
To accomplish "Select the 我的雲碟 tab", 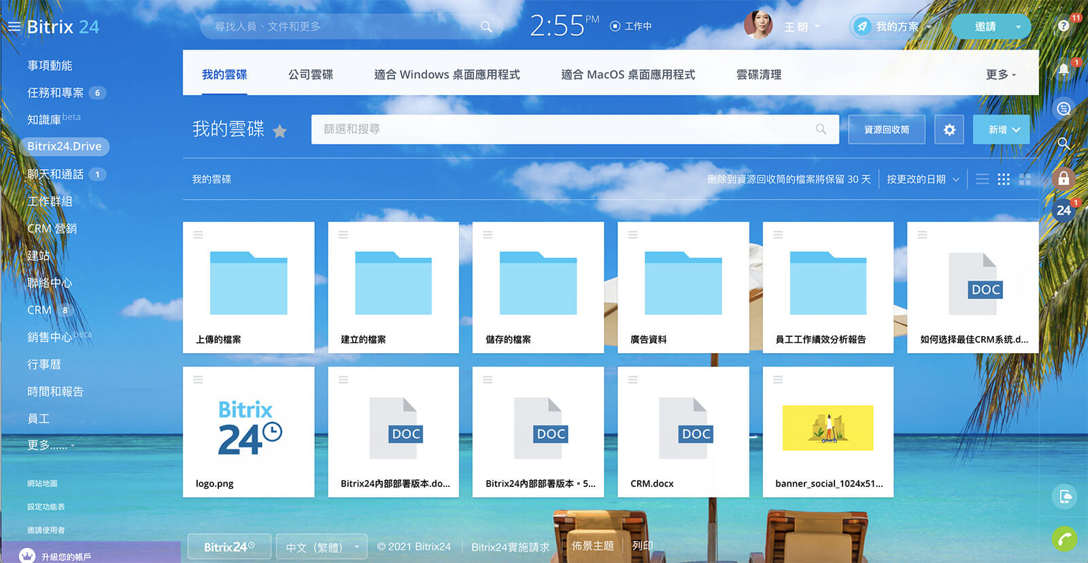I will pos(224,75).
